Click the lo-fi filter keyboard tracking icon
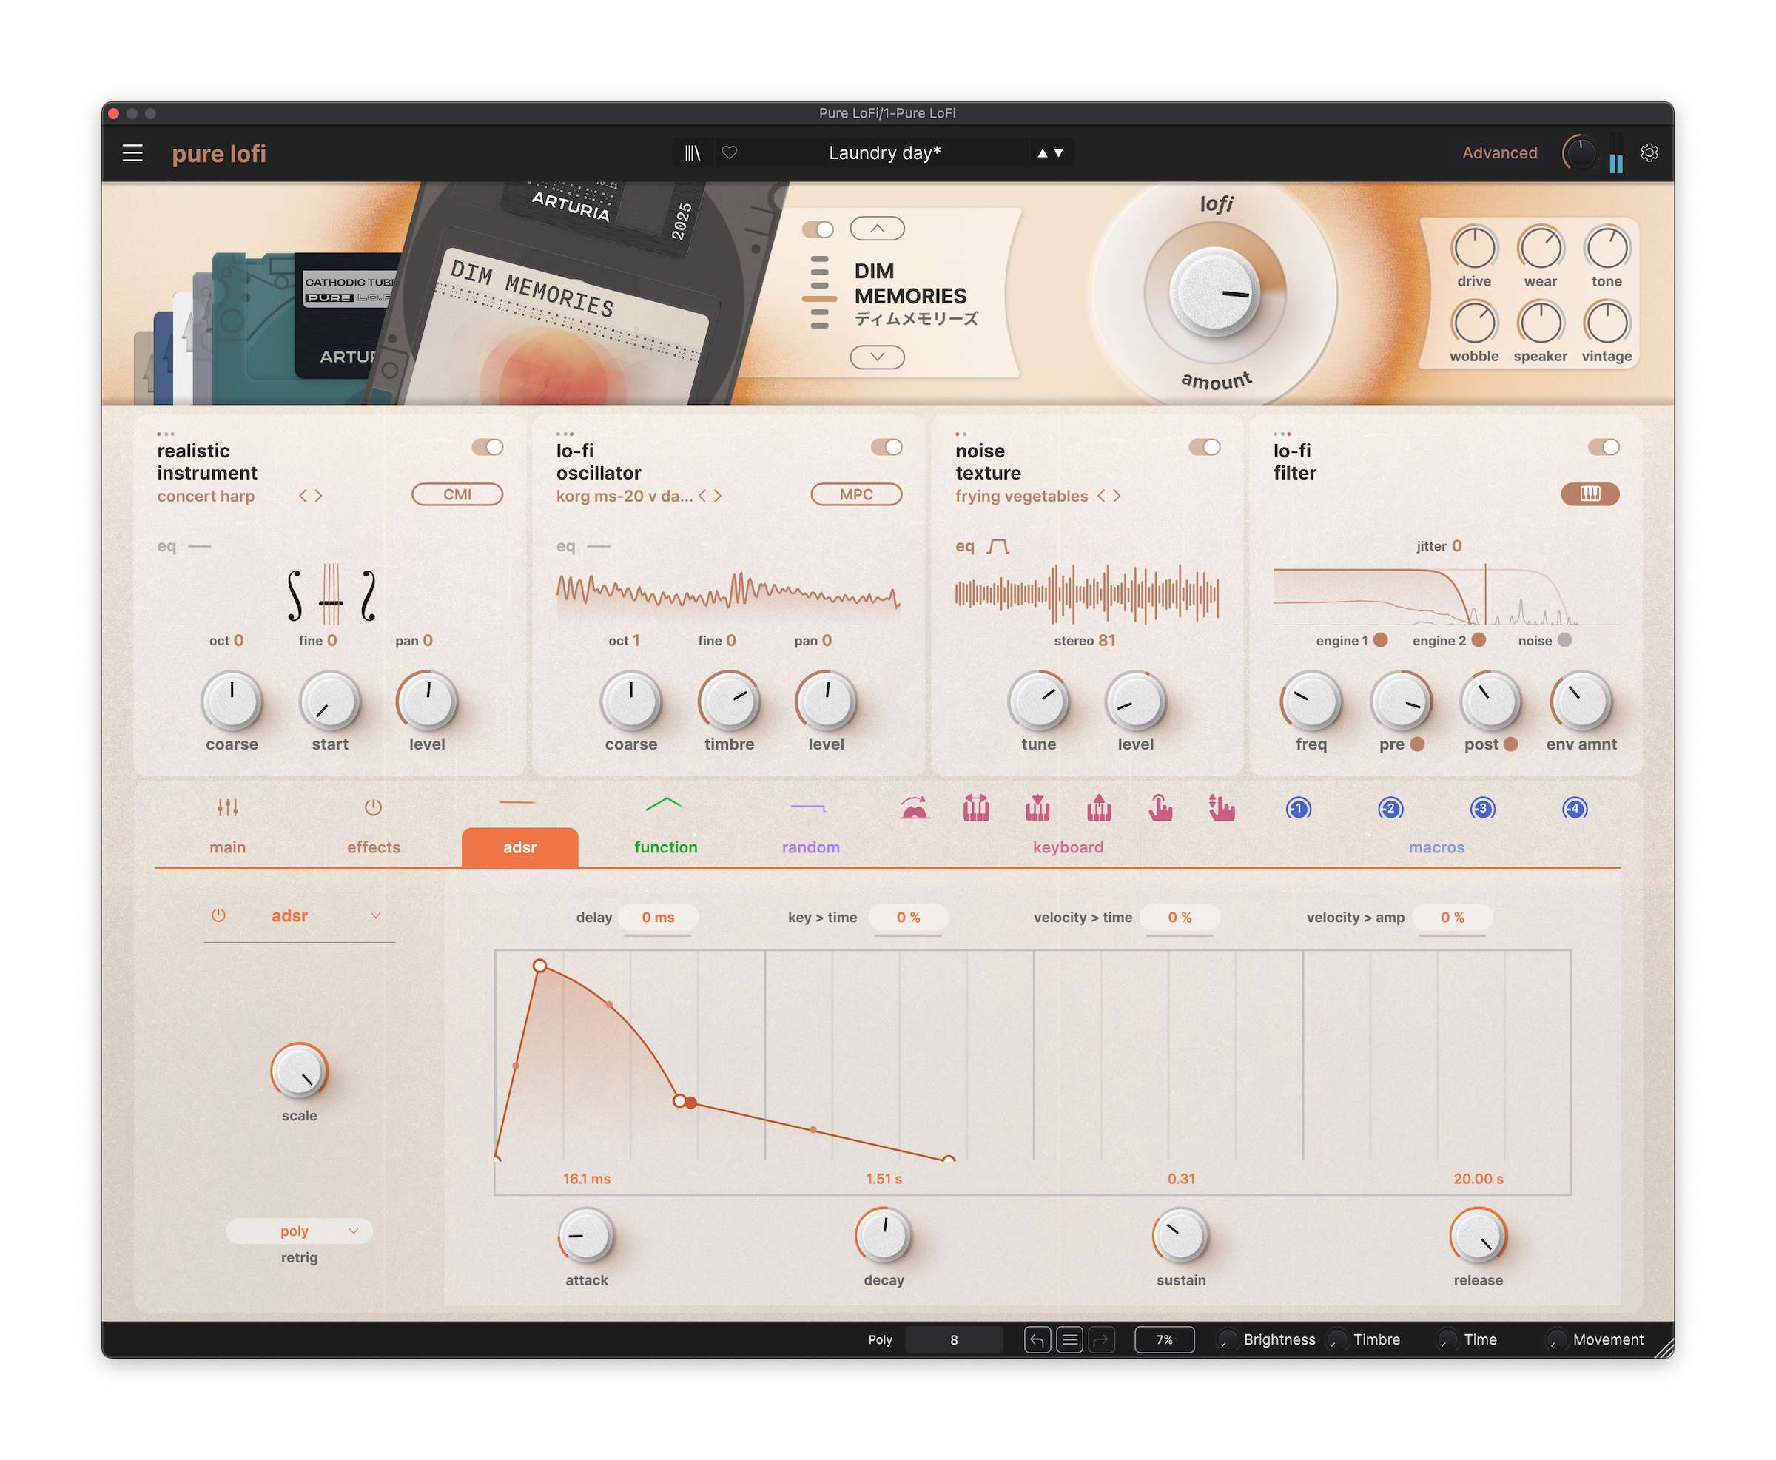The image size is (1776, 1460). [x=1590, y=494]
